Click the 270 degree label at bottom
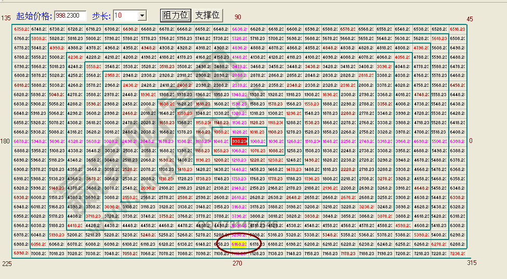This screenshot has width=507, height=279. coord(237,263)
